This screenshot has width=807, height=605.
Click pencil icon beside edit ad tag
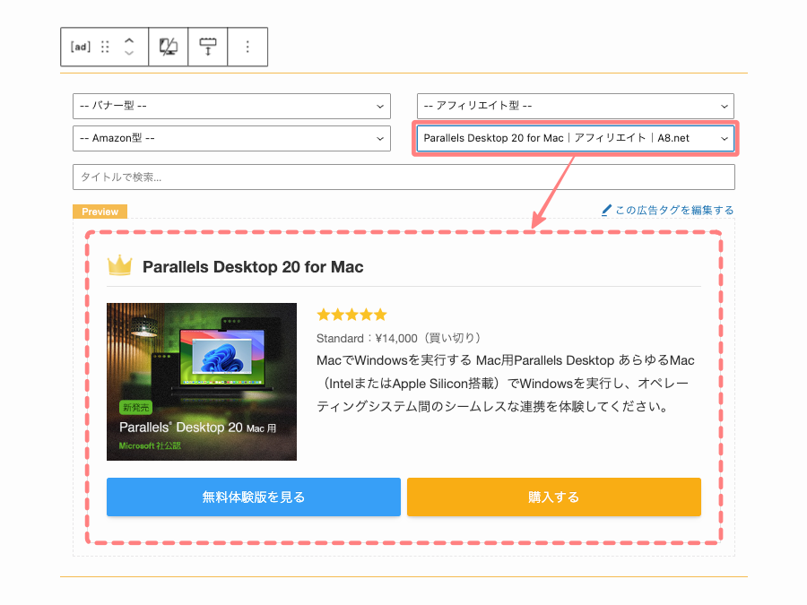click(607, 211)
